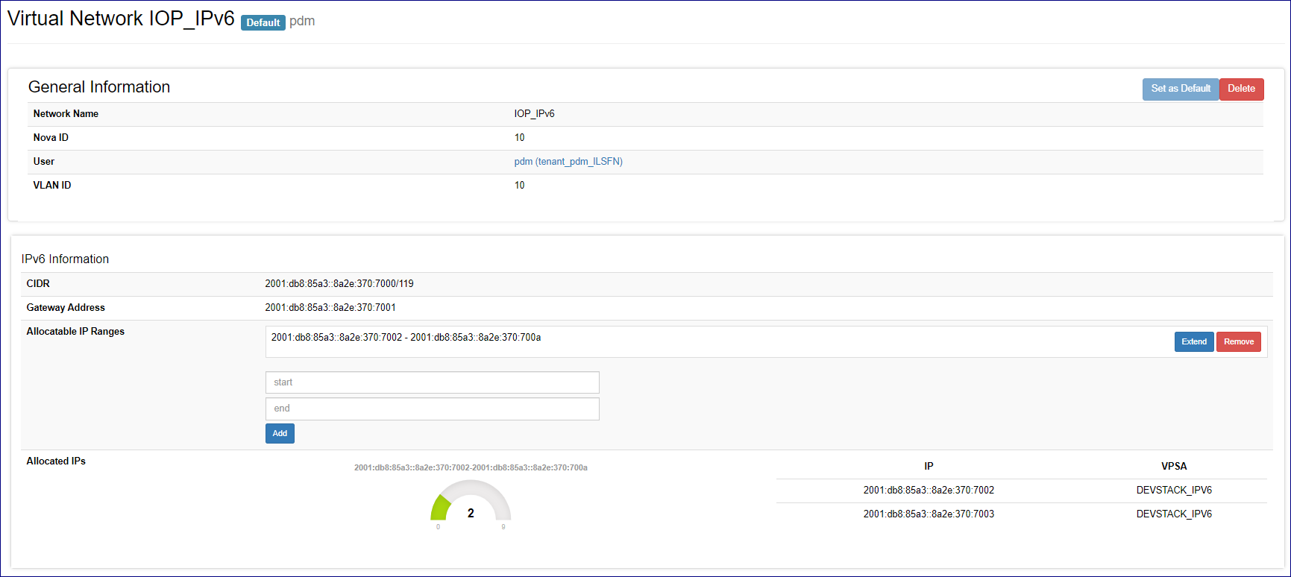Image resolution: width=1291 pixels, height=577 pixels.
Task: Delete the IOP_IPv6 virtual network
Action: click(x=1241, y=89)
